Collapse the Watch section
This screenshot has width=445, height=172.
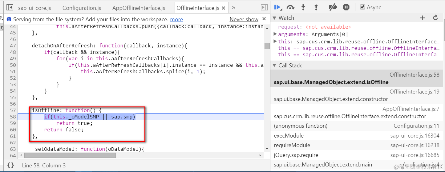coord(274,18)
